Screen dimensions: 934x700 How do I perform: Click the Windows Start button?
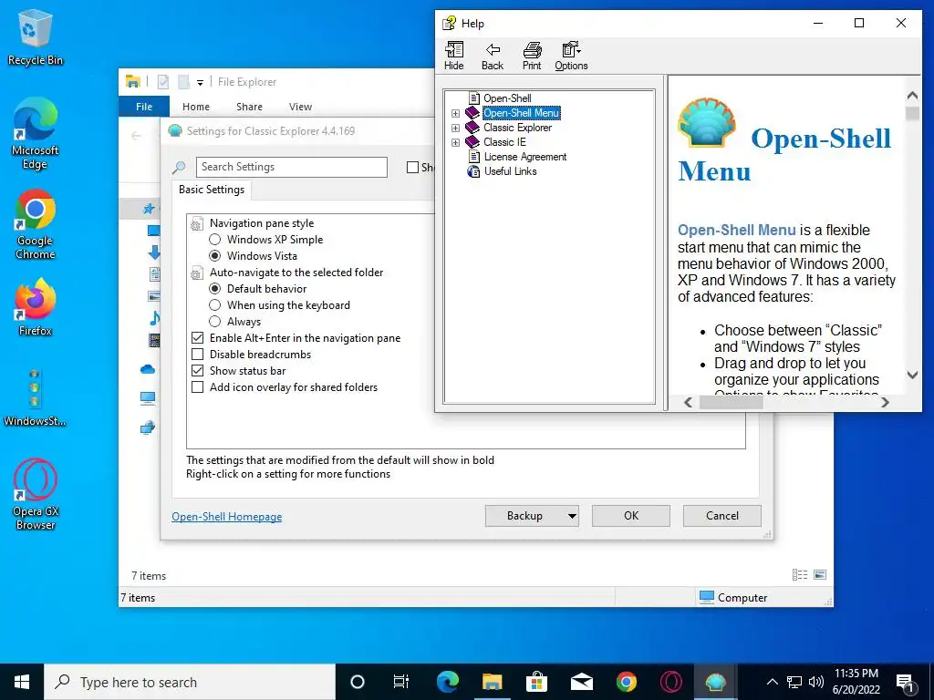22,682
